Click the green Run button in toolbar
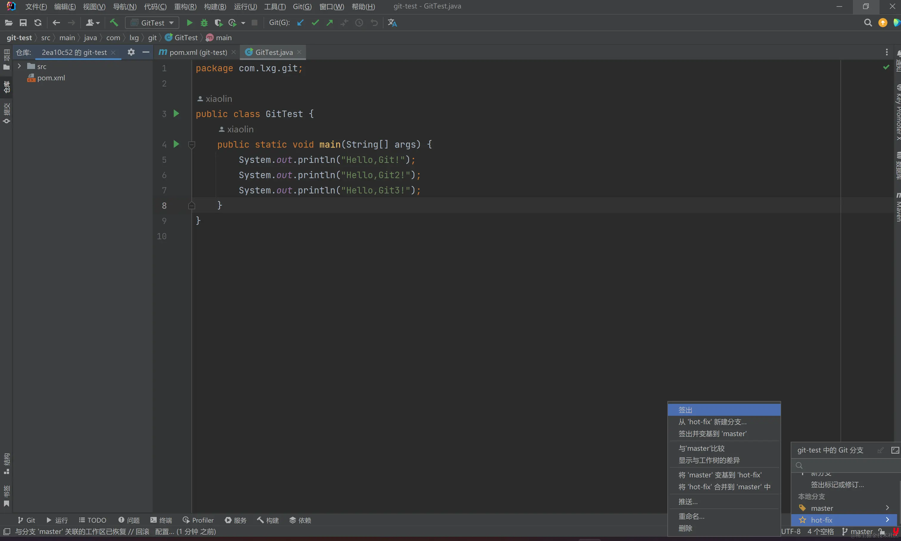 189,23
